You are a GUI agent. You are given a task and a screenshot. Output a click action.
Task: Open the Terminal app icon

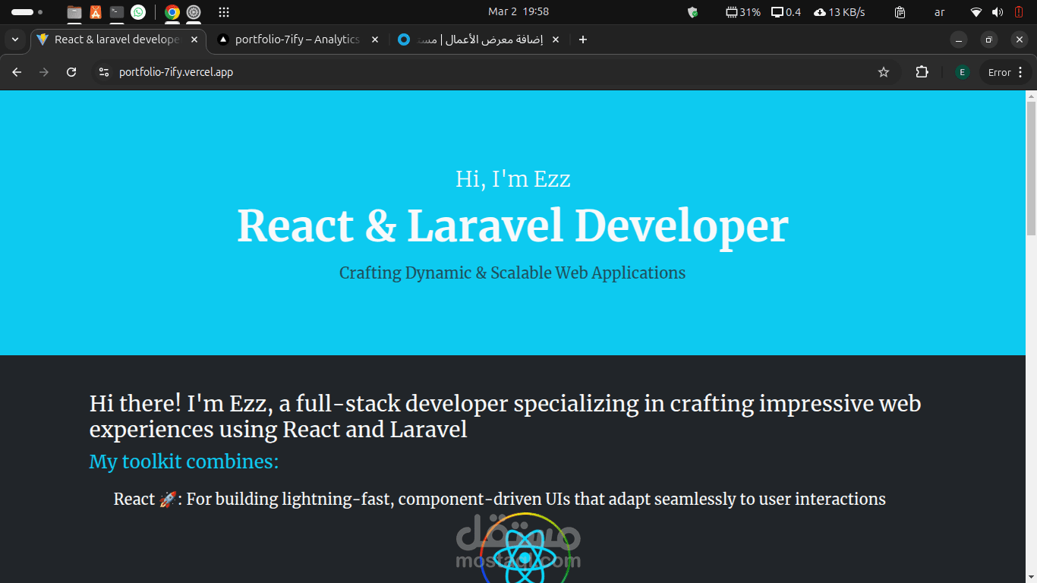(x=116, y=12)
